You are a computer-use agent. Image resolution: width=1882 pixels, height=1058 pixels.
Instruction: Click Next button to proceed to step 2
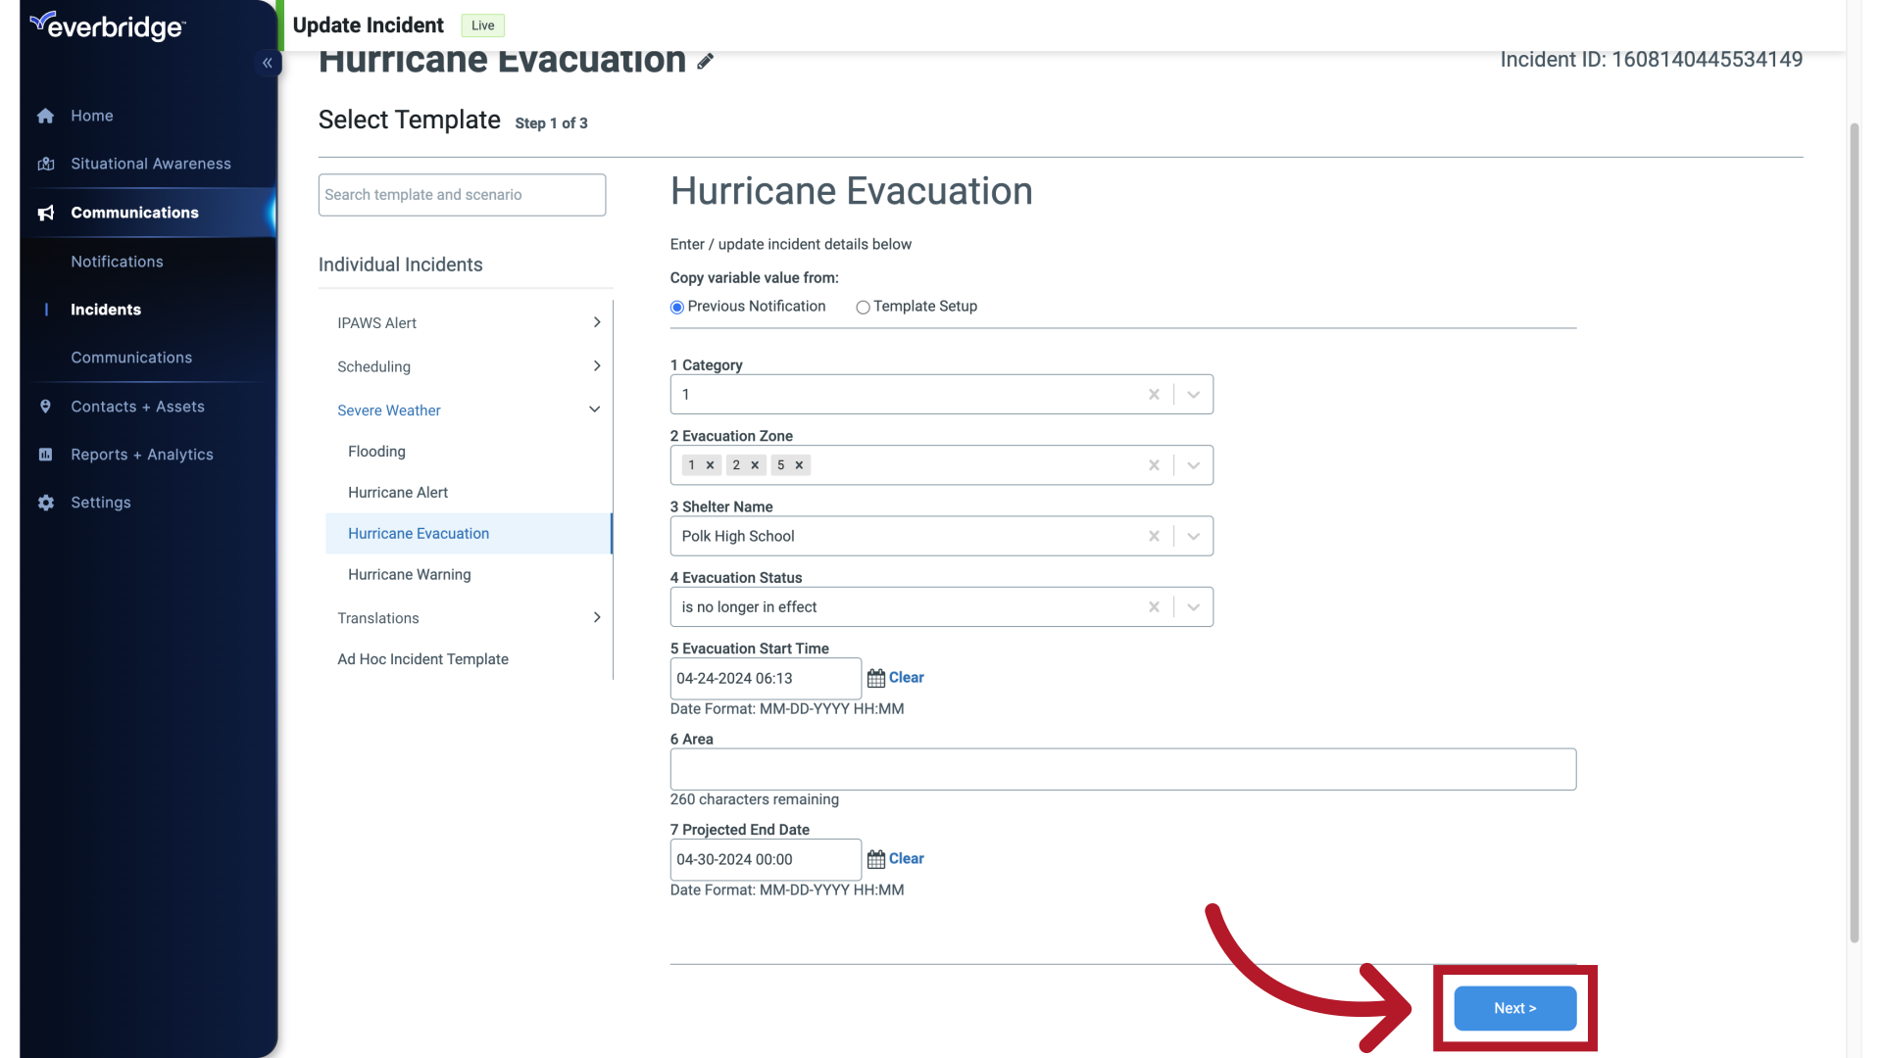(x=1514, y=1008)
